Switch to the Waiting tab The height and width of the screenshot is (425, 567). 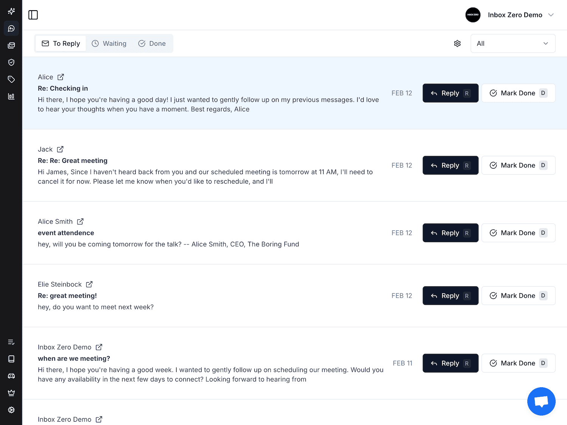coord(109,43)
